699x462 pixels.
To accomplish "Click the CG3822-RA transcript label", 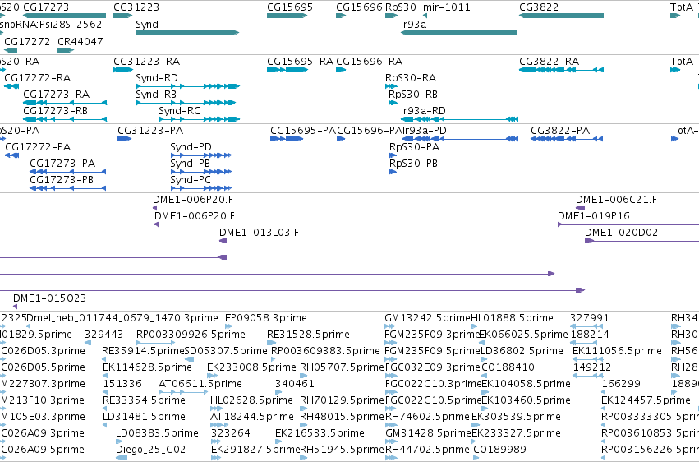I will [550, 62].
